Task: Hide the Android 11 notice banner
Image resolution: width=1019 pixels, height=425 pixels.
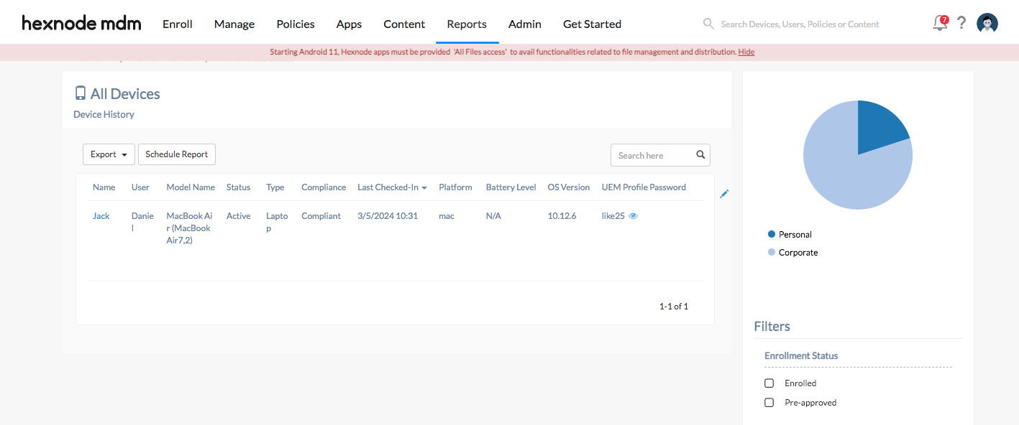Action: 746,52
